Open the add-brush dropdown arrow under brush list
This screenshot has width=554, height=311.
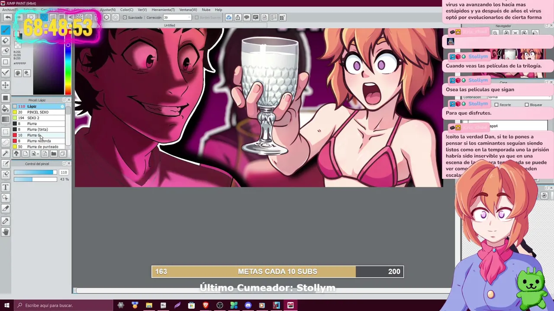[x=38, y=154]
